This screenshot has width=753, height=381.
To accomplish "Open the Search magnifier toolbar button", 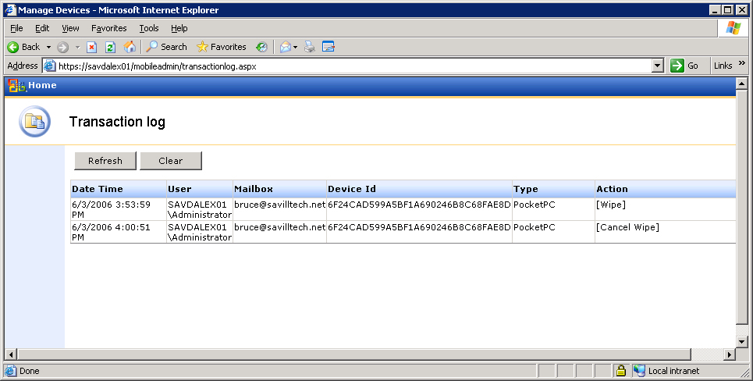I will click(x=167, y=47).
